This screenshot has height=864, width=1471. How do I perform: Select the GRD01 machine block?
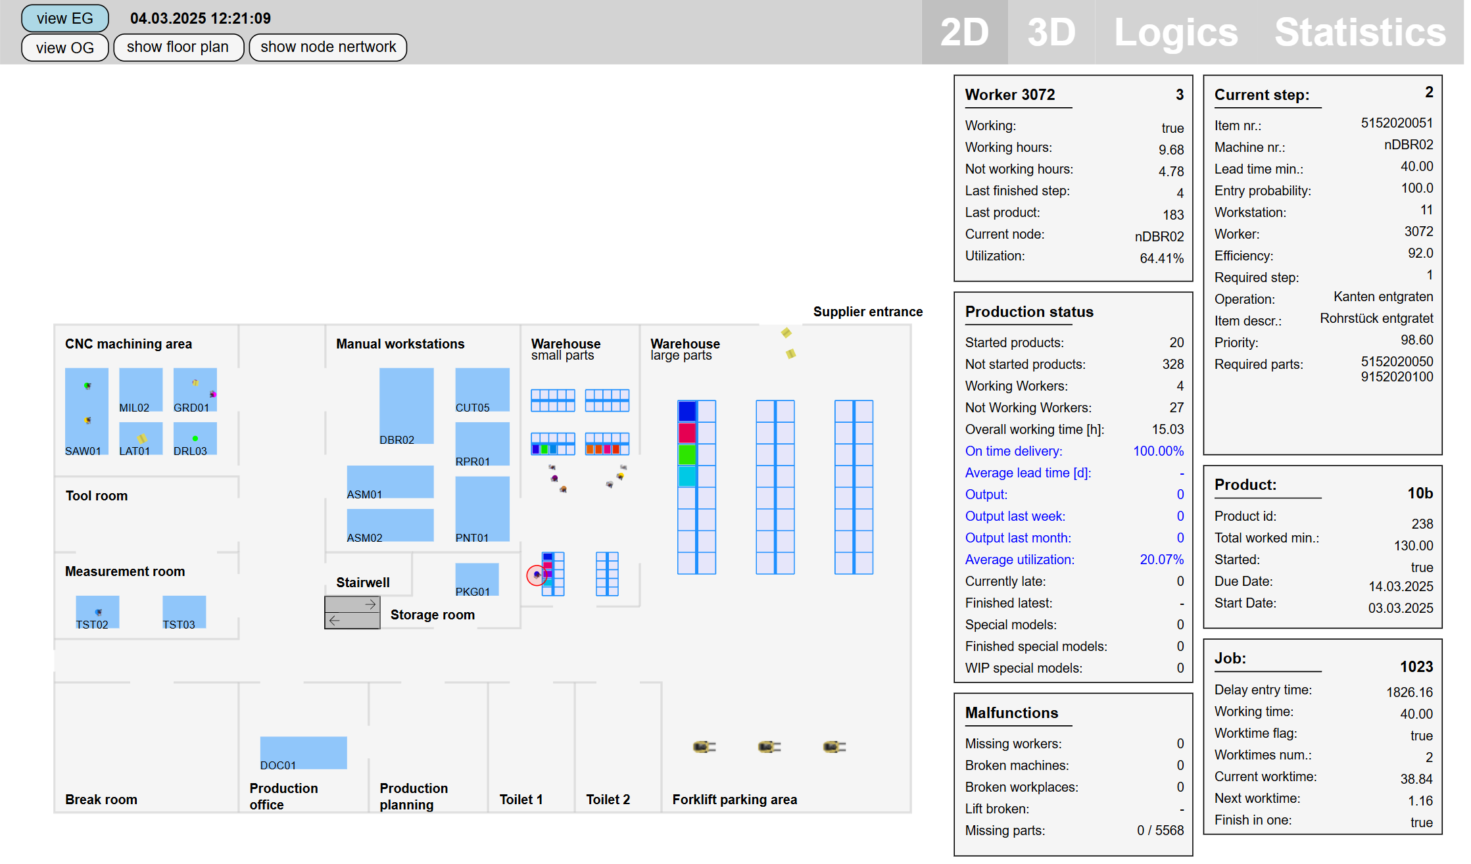tap(195, 390)
